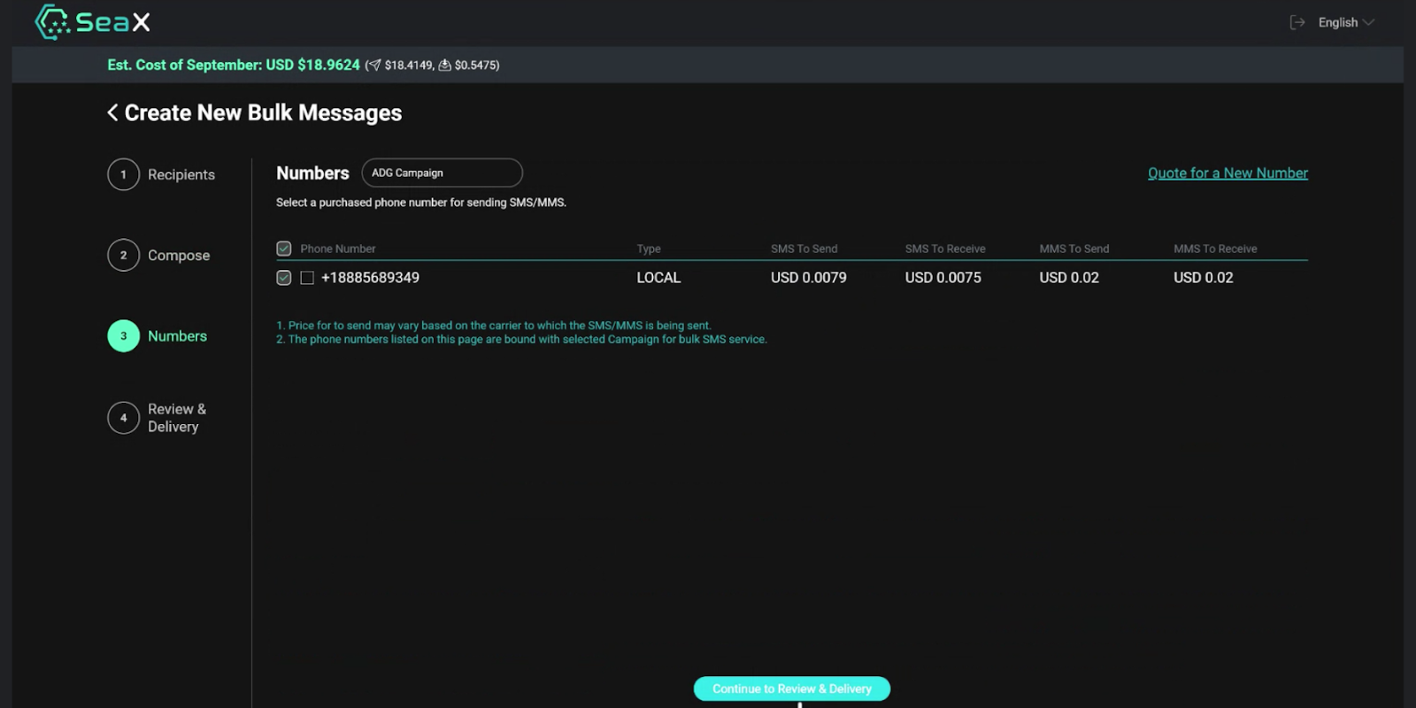This screenshot has height=708, width=1416.
Task: Switch to the Compose step
Action: (178, 255)
